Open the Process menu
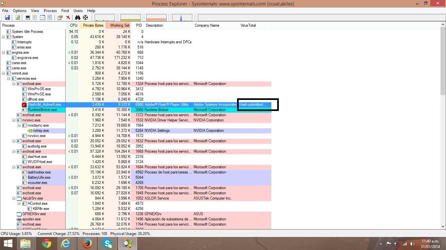This screenshot has width=446, height=250. (50, 10)
